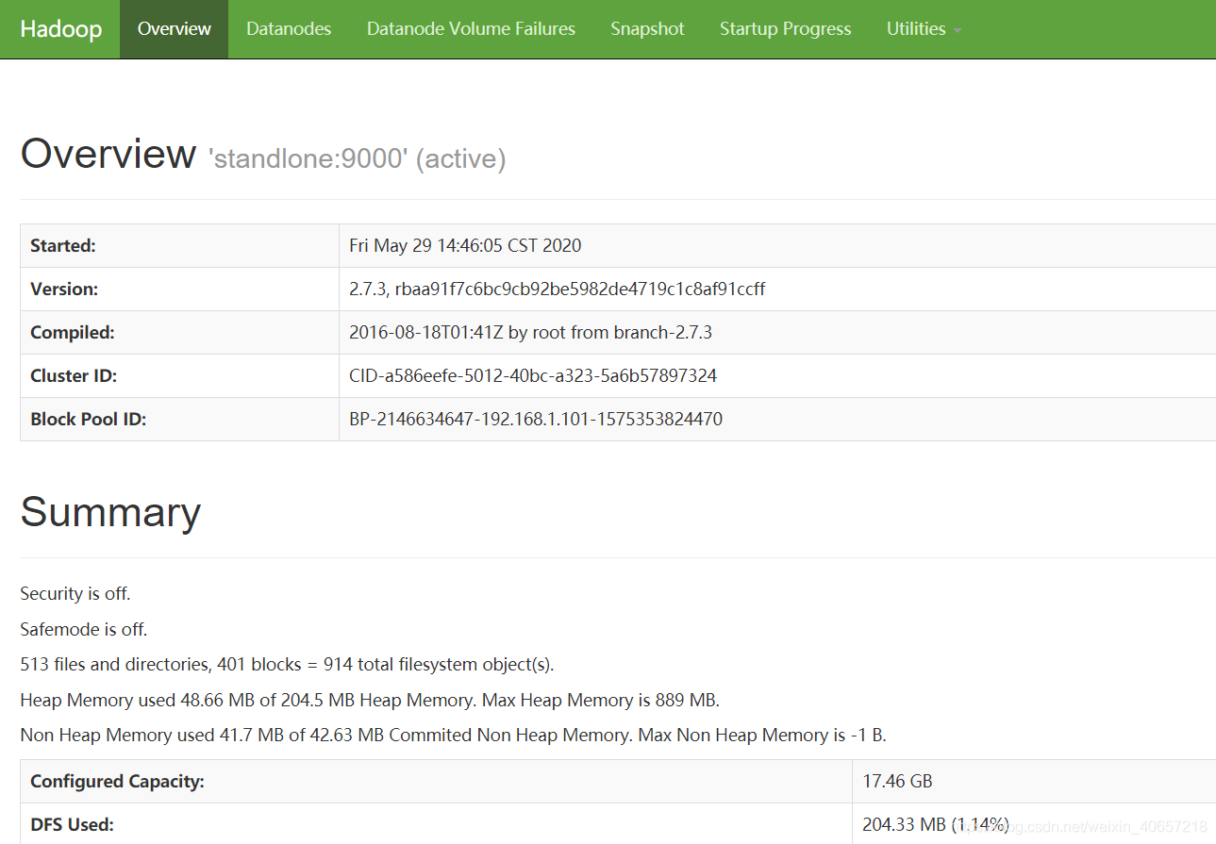Select the 204.33 MB DFS used value
The image size is (1216, 844).
(x=936, y=824)
